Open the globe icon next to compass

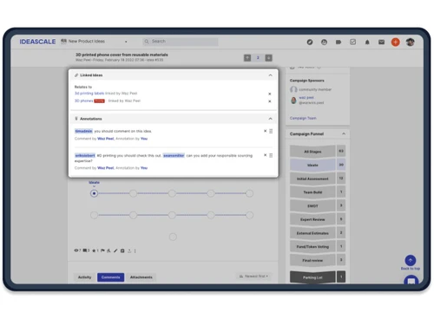324,42
